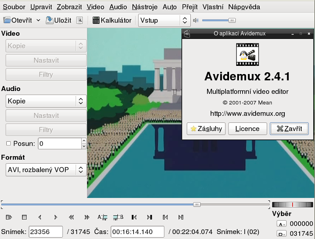This screenshot has width=315, height=239.
Task: Open the Video menu
Action: click(x=95, y=7)
